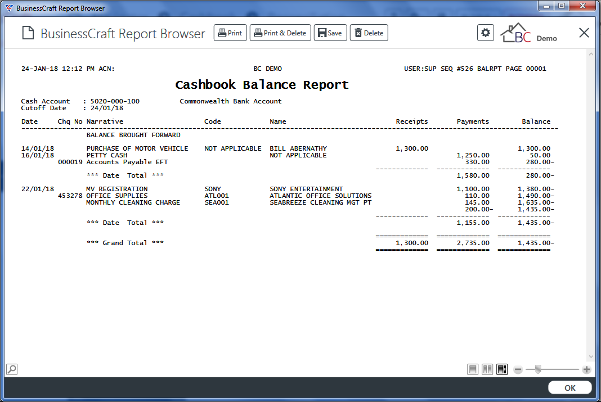The width and height of the screenshot is (601, 402).
Task: Click Commonwealth Bank Account text
Action: pyautogui.click(x=230, y=101)
